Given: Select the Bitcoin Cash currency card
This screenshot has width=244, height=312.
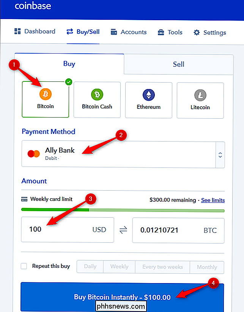Looking at the screenshot, I should [97, 100].
